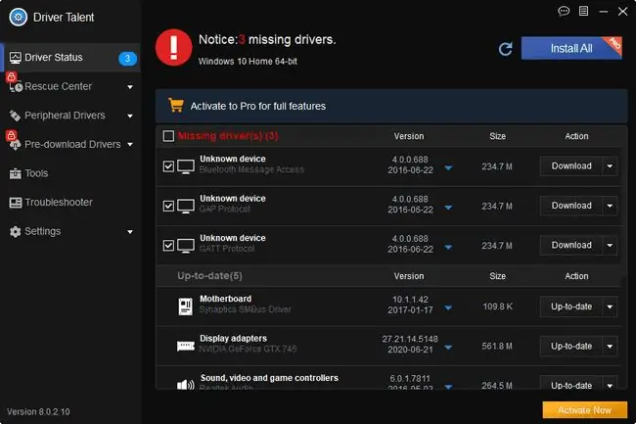Open version dropdown for GAP Protocol
Screen dimensions: 636x424
coord(448,208)
